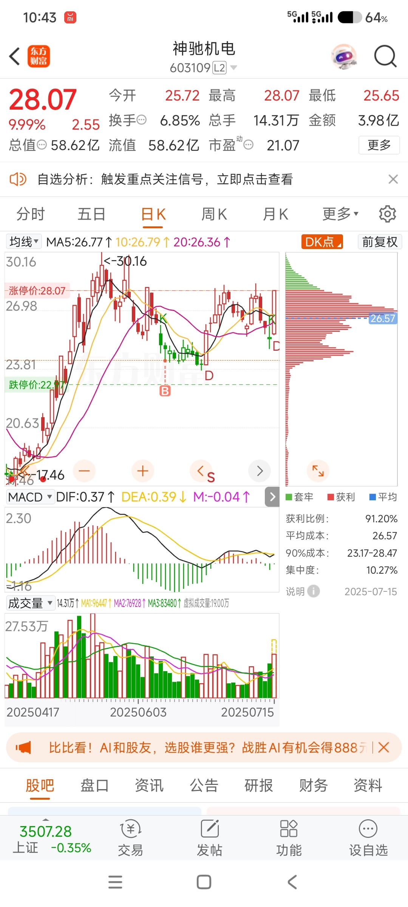
Task: Open the 盘口 tab
Action: [94, 785]
